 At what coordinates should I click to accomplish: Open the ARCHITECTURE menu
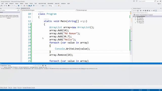click(42, 4)
